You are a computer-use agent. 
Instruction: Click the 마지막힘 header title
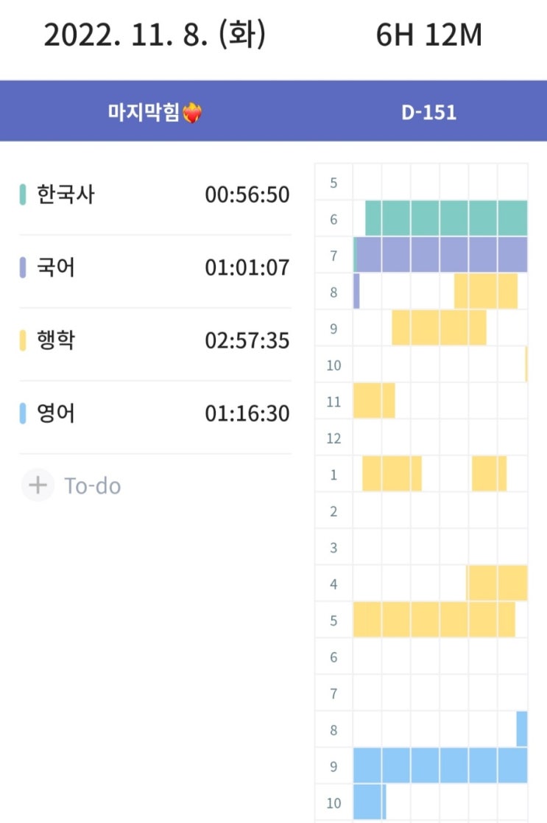pos(144,113)
